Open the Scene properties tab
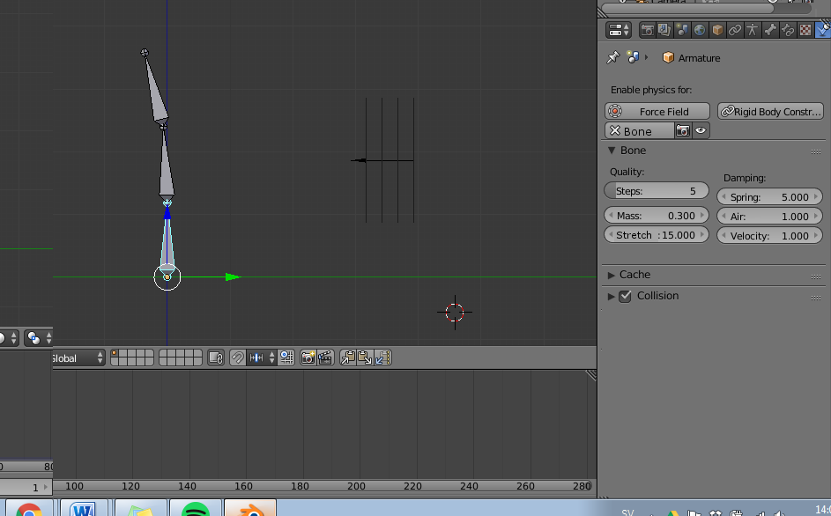 click(682, 30)
